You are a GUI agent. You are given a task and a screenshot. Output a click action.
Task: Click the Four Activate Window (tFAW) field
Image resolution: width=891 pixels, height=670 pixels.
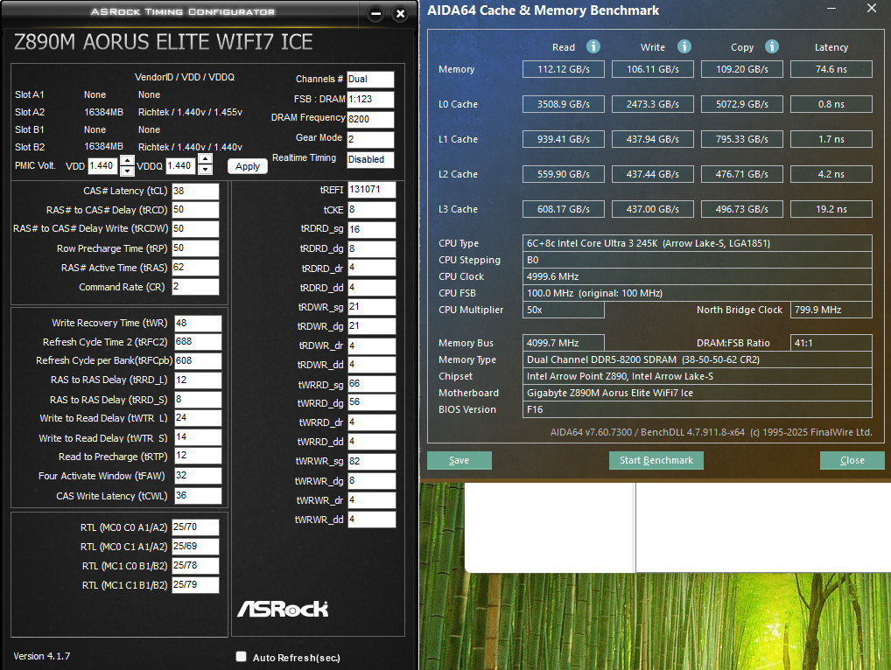pos(198,476)
